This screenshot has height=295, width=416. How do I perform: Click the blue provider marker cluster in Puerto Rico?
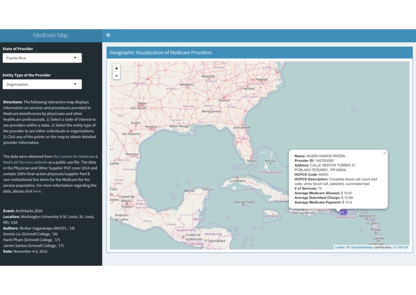click(344, 212)
